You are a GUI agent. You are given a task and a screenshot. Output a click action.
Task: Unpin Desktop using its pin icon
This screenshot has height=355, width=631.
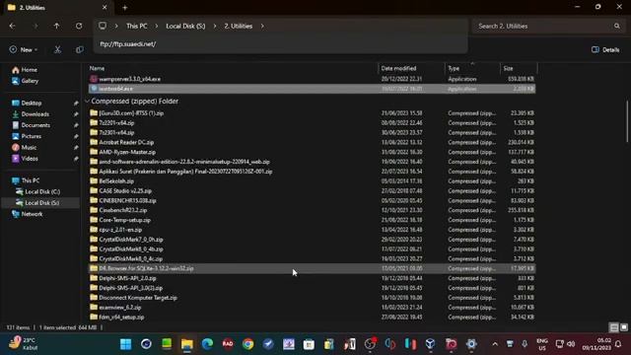(x=76, y=103)
